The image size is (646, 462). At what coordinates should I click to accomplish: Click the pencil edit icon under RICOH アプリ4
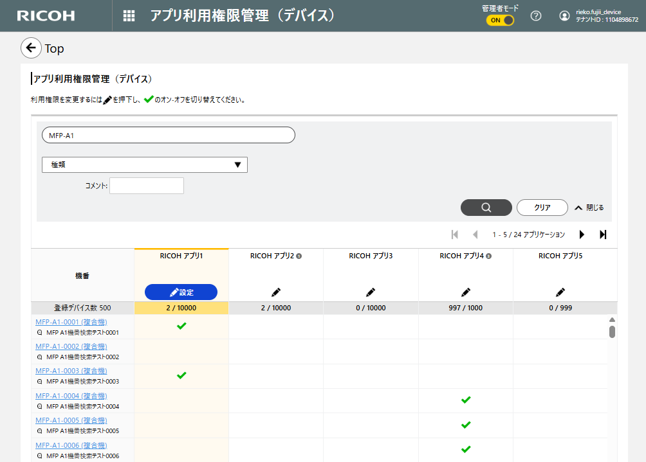(x=466, y=292)
